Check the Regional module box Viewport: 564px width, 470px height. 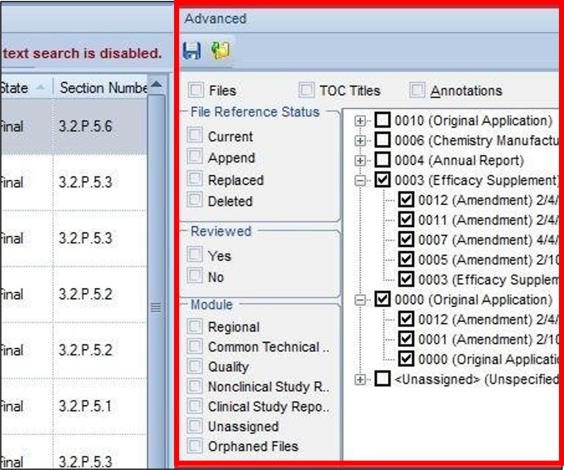click(195, 326)
